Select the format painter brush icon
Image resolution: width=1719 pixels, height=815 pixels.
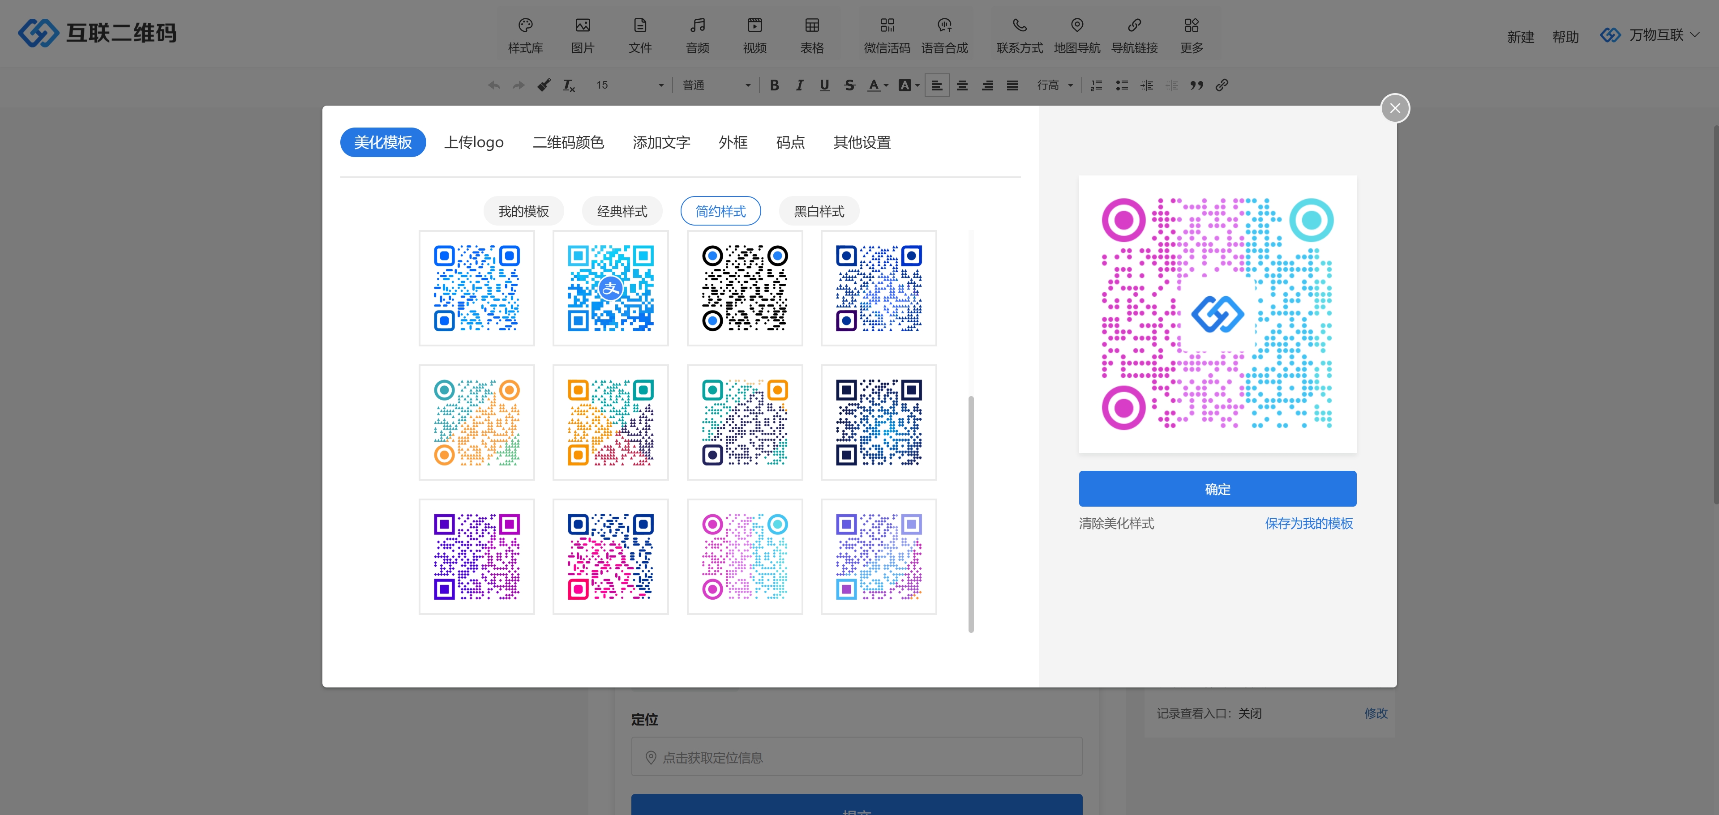coord(544,85)
